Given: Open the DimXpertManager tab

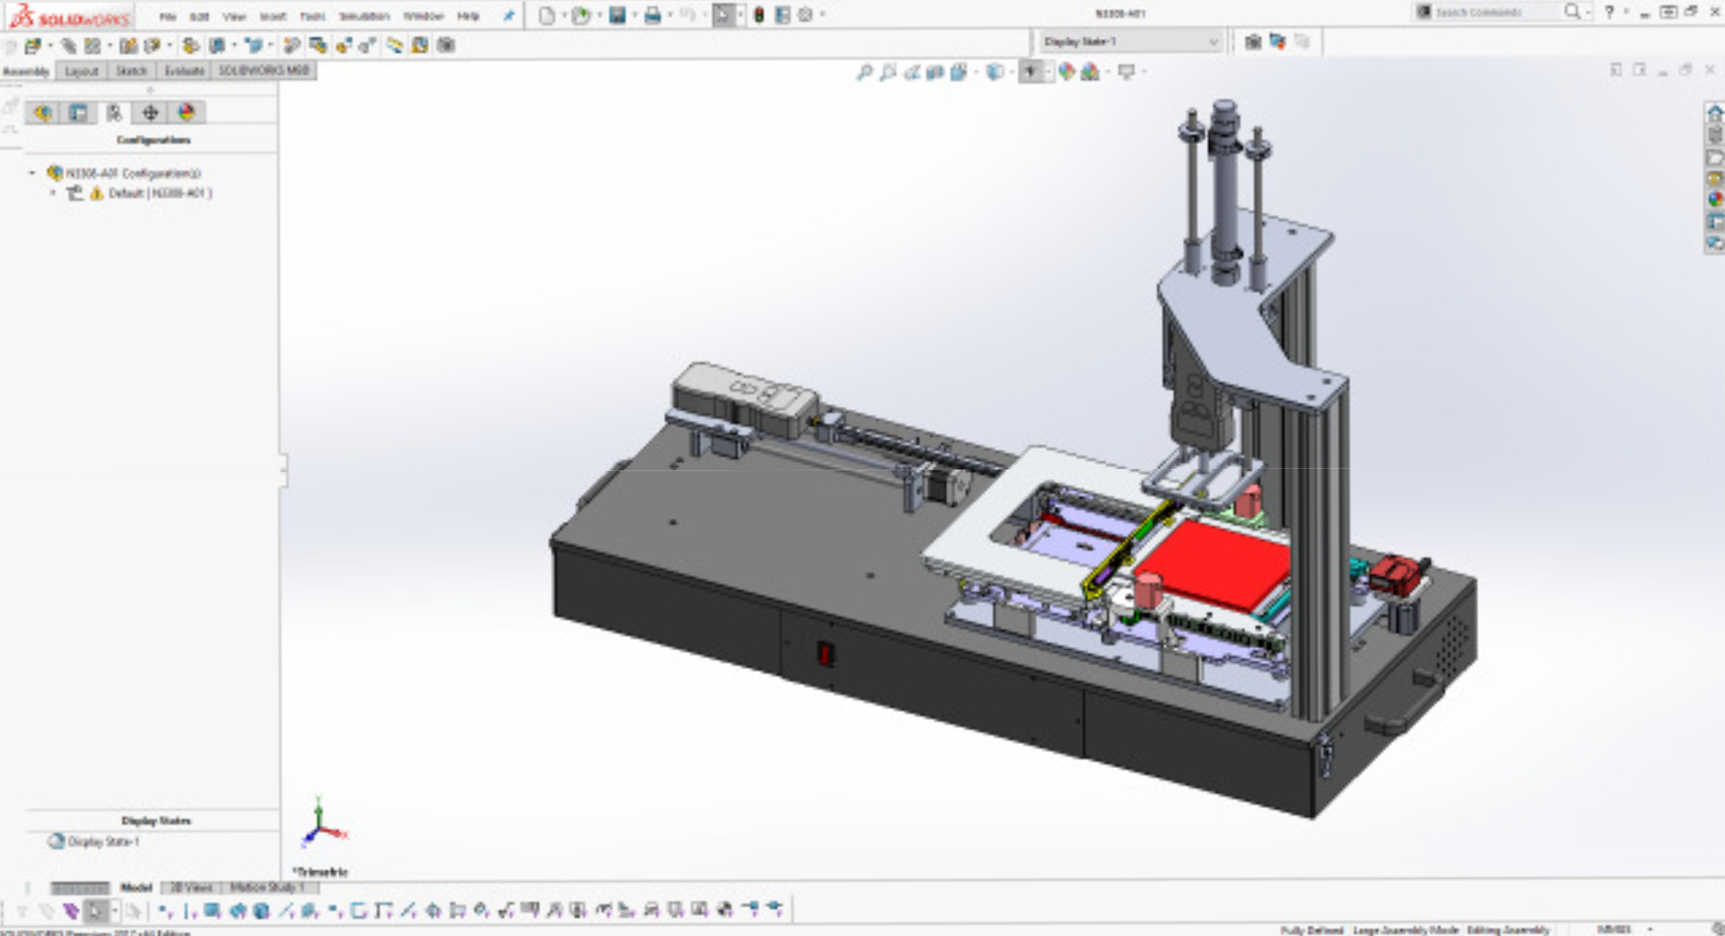Looking at the screenshot, I should click(x=150, y=113).
